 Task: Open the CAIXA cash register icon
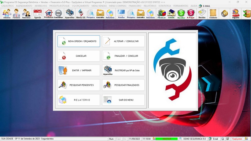(x=171, y=14)
